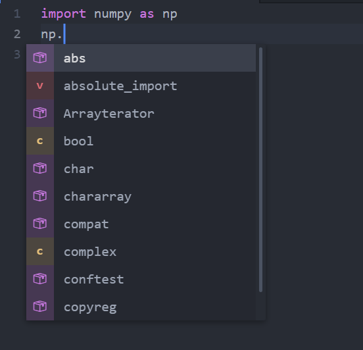Click the package icon beside abs

point(40,58)
